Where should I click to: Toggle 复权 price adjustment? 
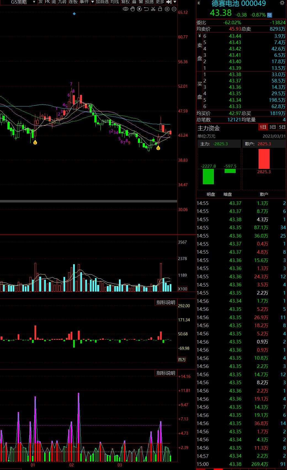coord(126,2)
